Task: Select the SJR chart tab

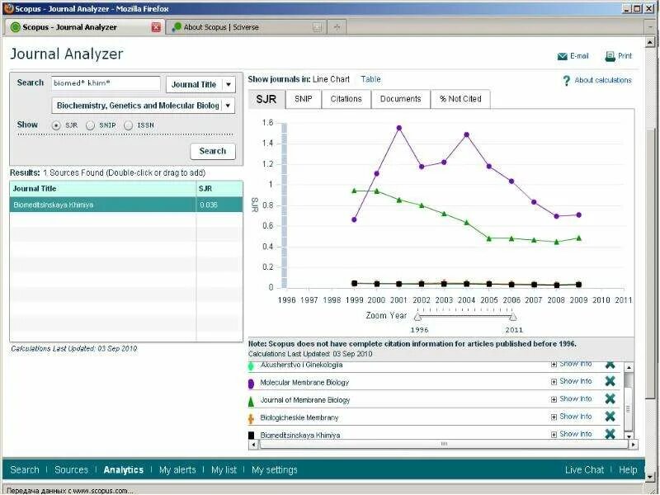Action: [266, 99]
